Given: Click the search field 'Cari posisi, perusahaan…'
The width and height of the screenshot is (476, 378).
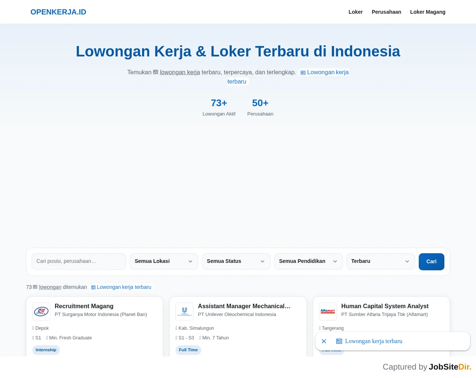Looking at the screenshot, I should point(79,261).
